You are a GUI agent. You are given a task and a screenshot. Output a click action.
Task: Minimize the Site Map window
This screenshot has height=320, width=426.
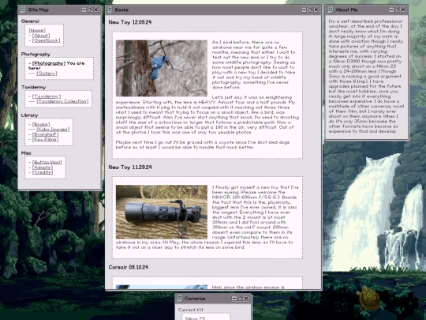pyautogui.click(x=84, y=9)
